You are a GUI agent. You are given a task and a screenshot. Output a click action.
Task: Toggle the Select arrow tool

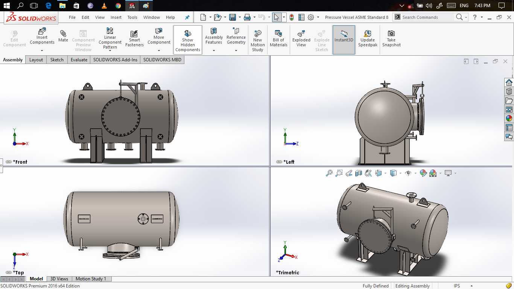(277, 17)
